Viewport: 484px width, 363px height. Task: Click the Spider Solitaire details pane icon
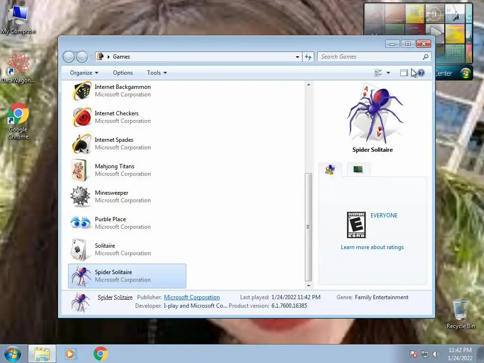tap(80, 302)
